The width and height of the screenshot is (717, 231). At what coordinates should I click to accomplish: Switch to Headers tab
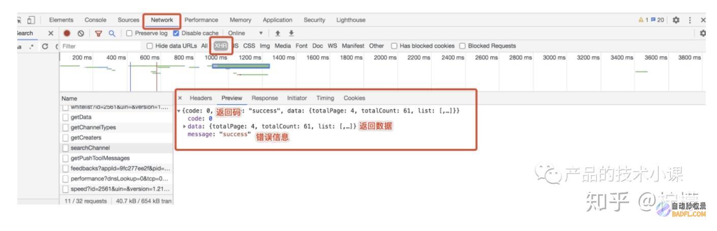(200, 98)
